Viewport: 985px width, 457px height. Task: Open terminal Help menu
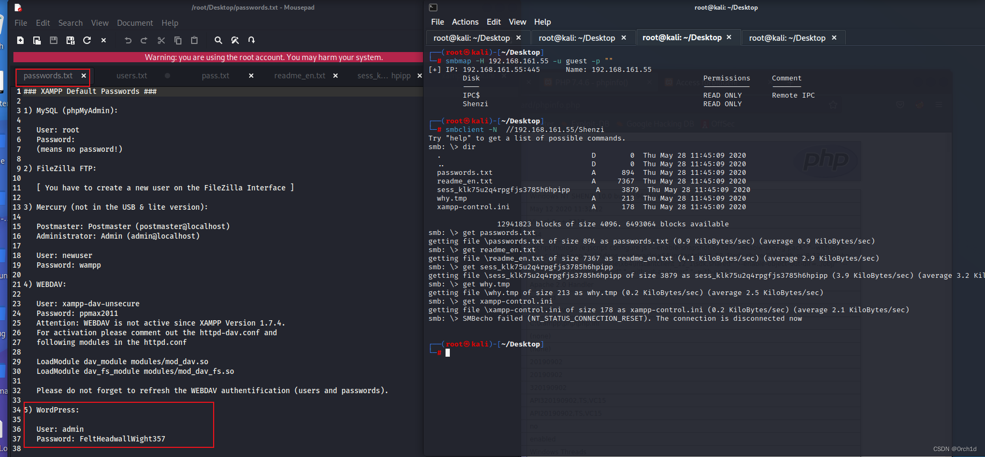[x=542, y=22]
